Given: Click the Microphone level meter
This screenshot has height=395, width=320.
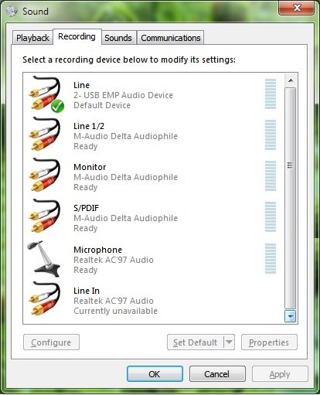Looking at the screenshot, I should tap(271, 258).
